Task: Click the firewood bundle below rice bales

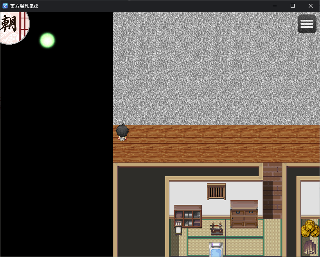Action: (310, 247)
